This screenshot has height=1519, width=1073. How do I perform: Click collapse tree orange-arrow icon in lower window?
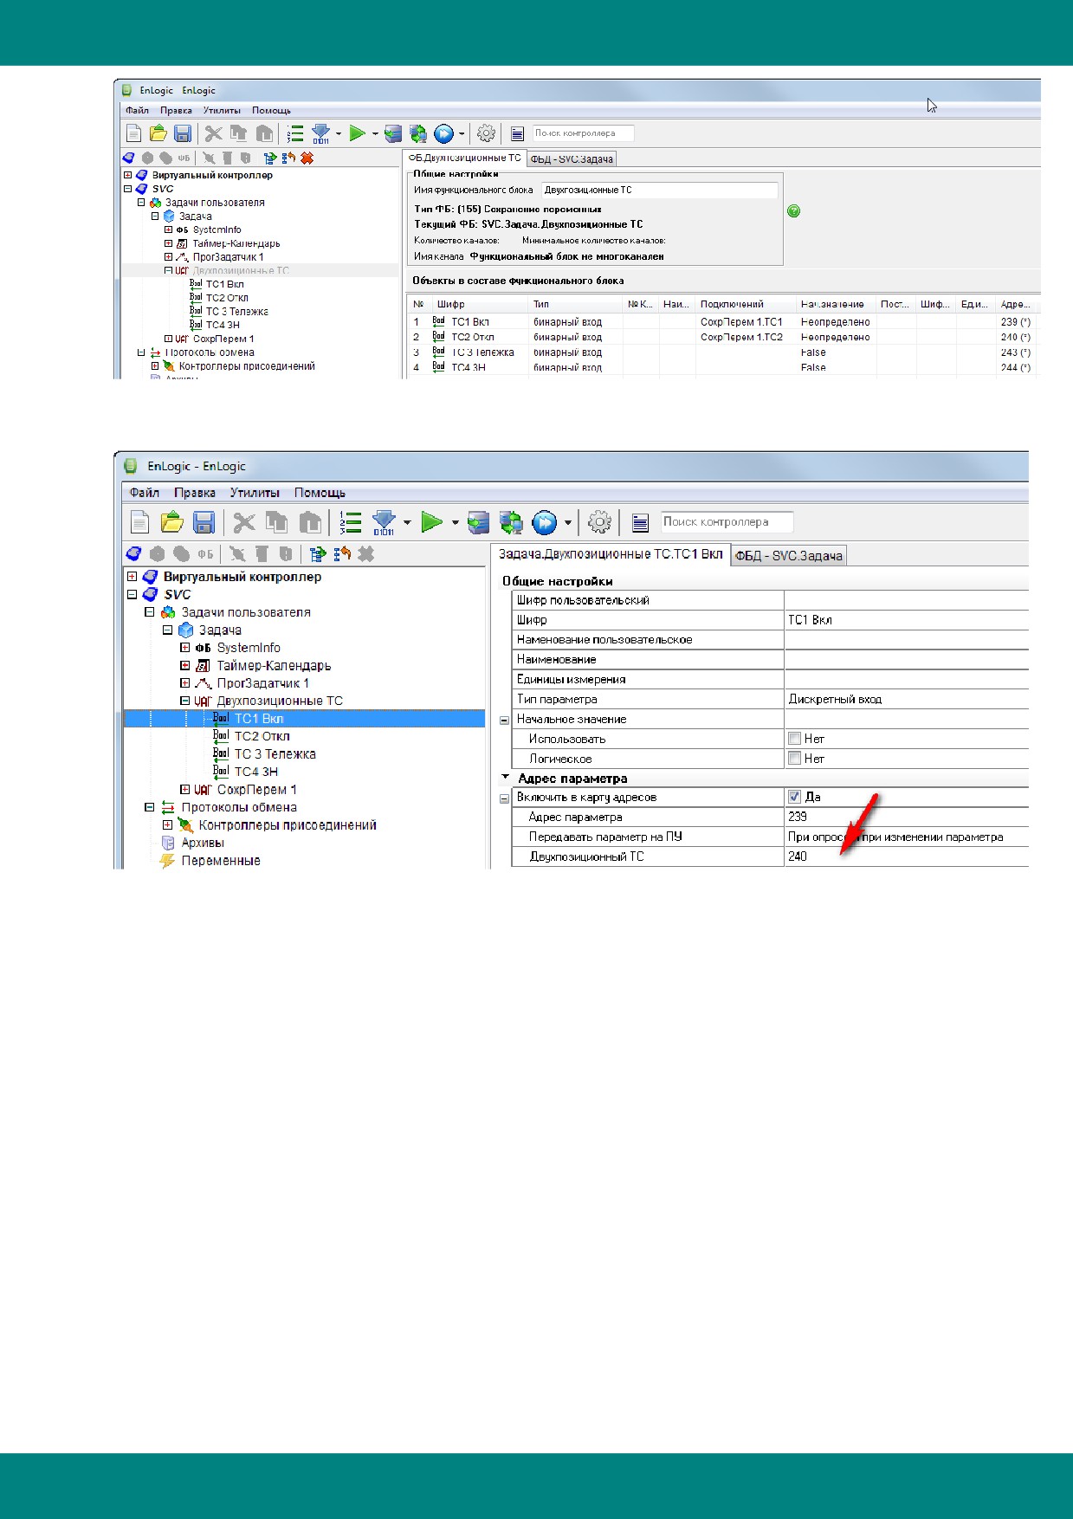tap(343, 553)
